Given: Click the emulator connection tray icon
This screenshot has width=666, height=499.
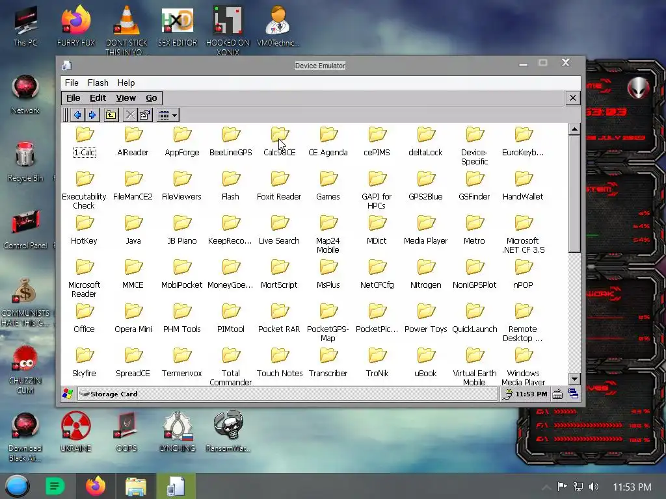Looking at the screenshot, I should click(x=507, y=394).
